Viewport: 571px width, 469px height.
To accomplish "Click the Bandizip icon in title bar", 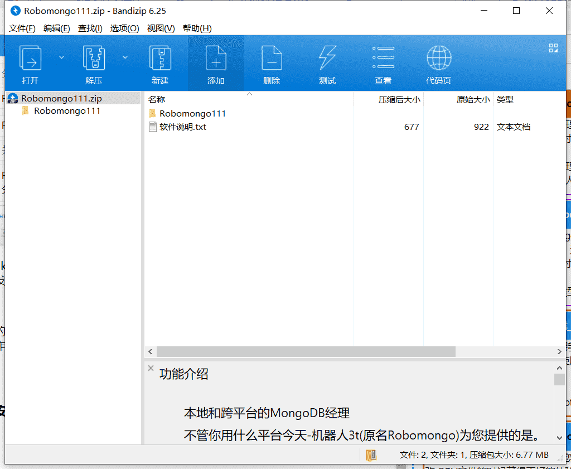I will [x=16, y=11].
